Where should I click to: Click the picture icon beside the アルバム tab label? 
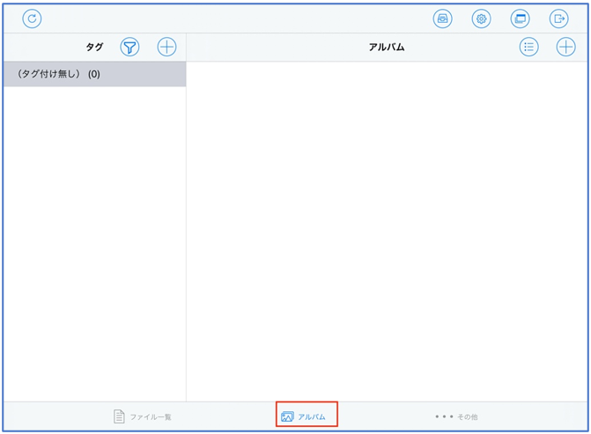coord(287,416)
